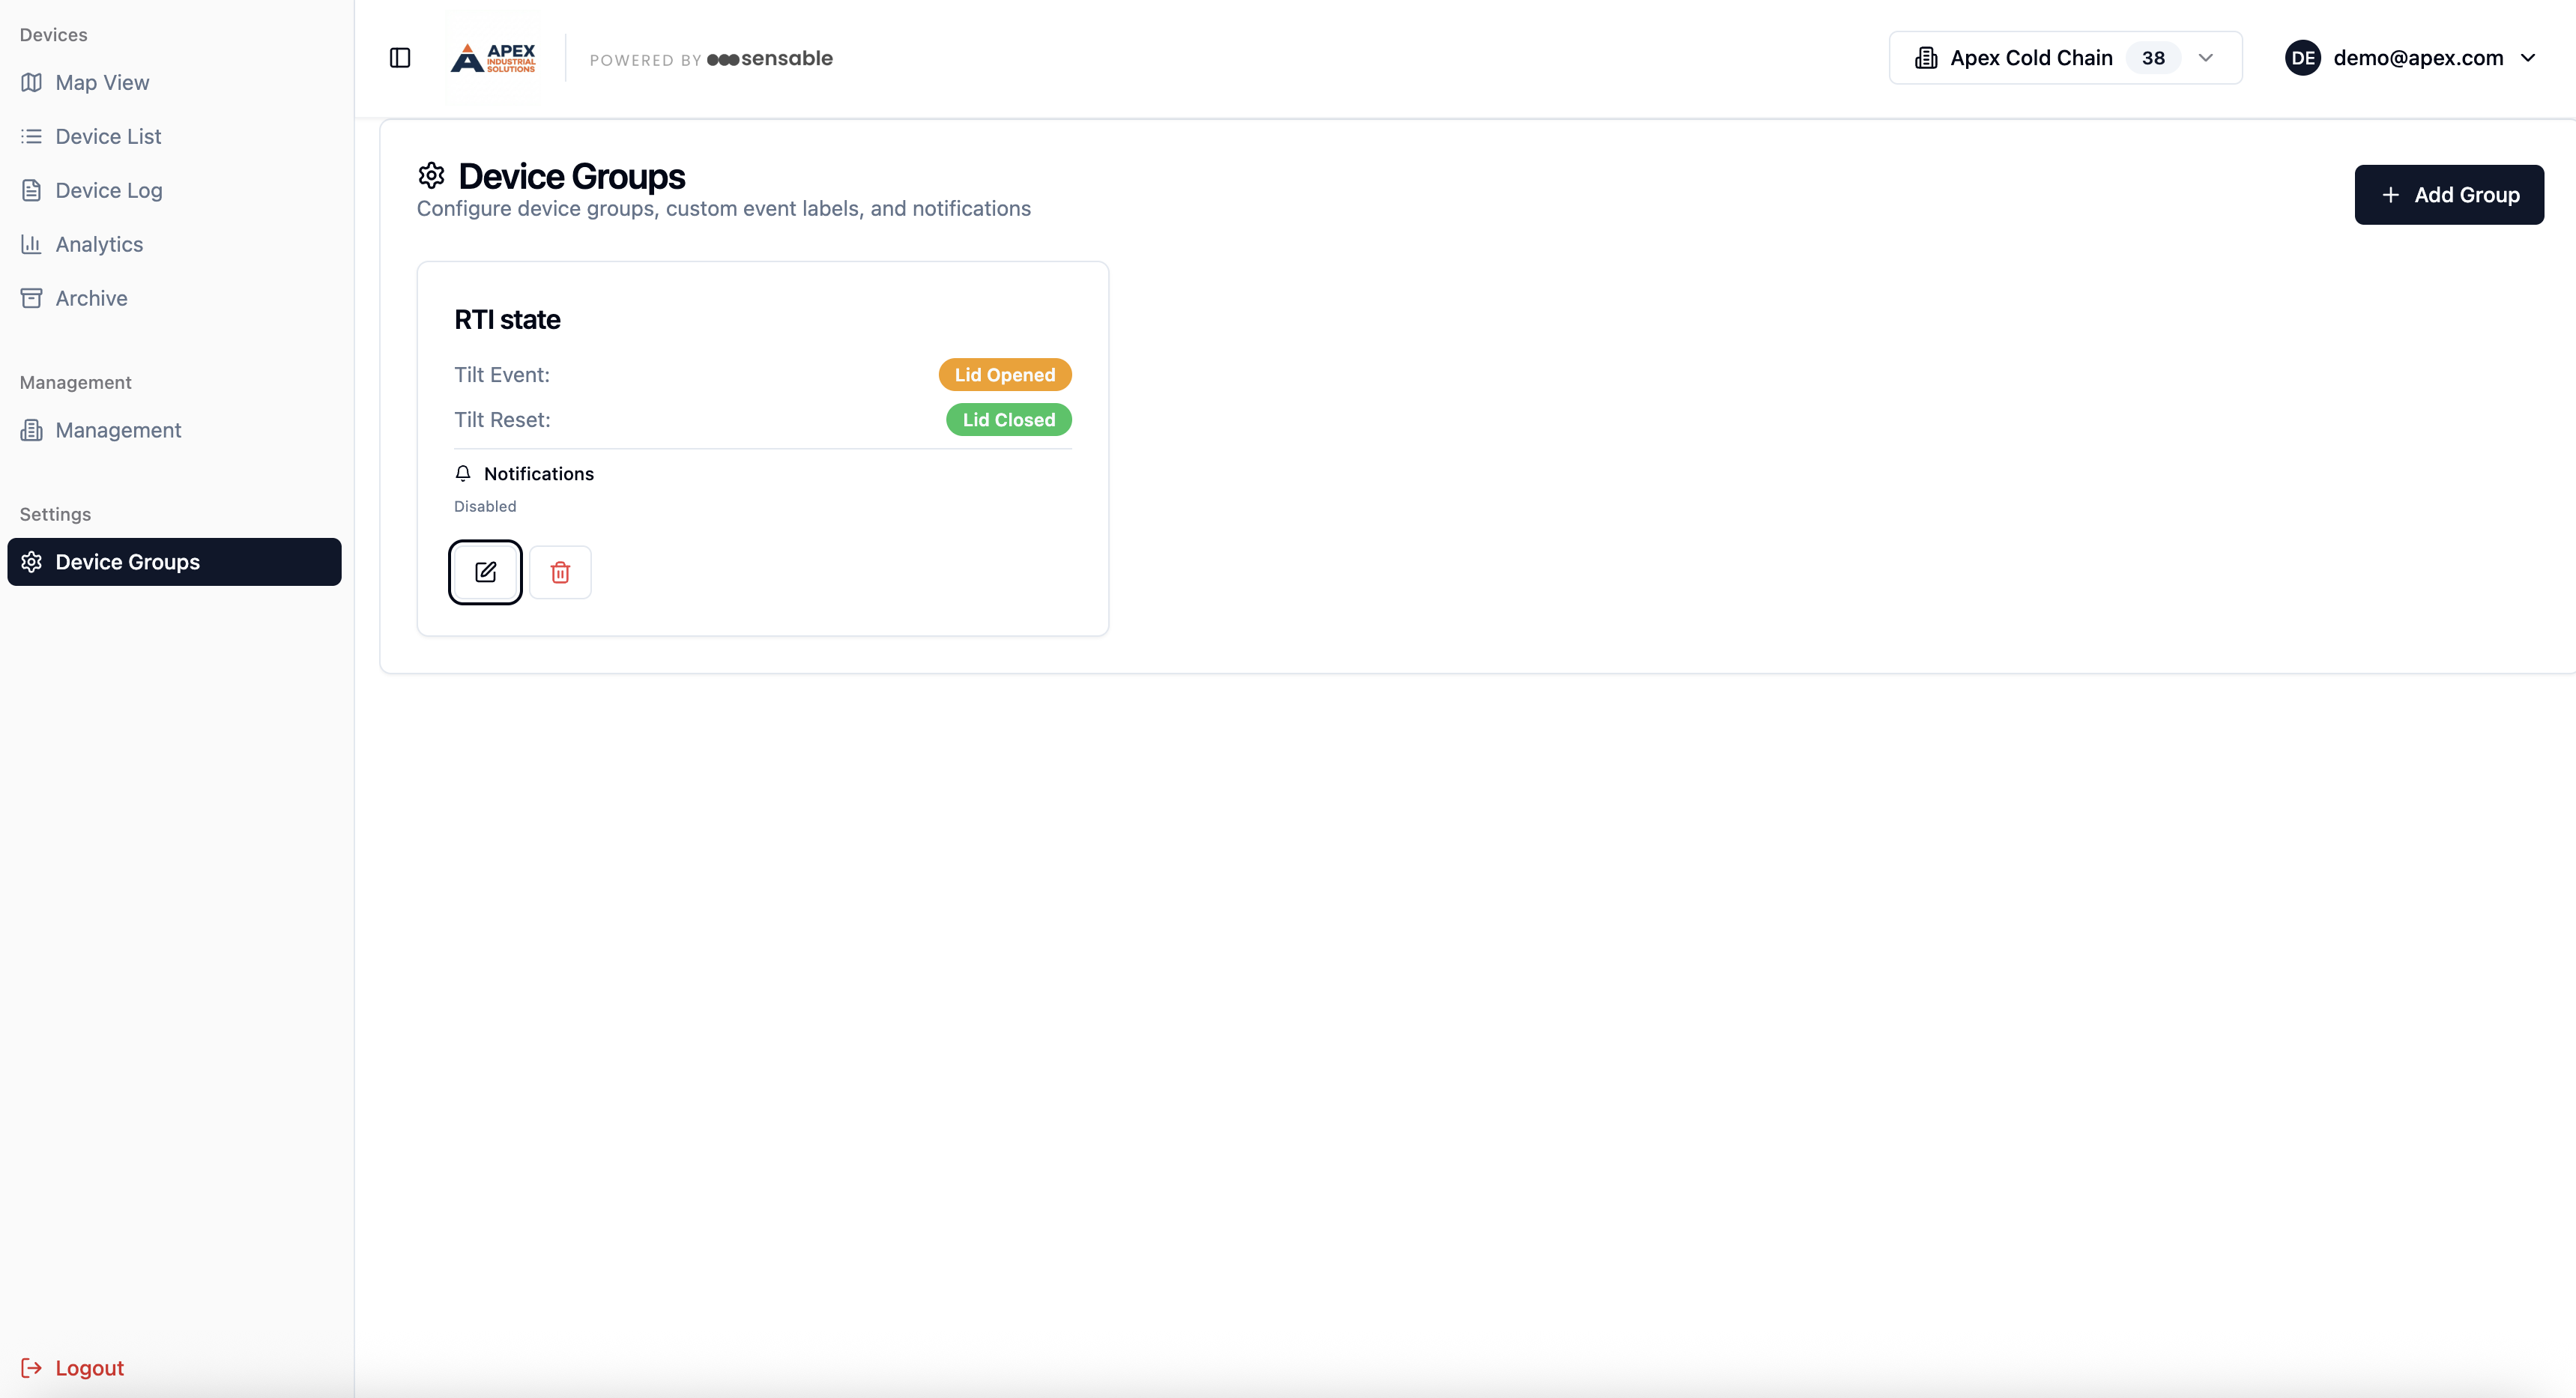Screen dimensions: 2576x1398
Task: Expand the demo@apex.com account menu
Action: tap(2418, 58)
